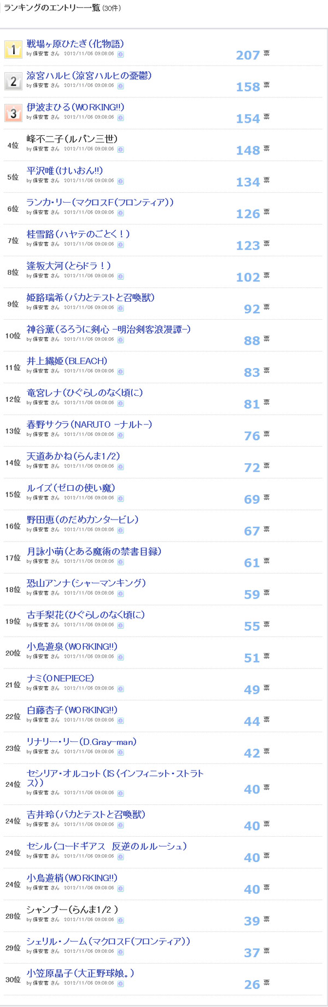The width and height of the screenshot is (328, 1007).
Task: Click the silver rank 2 badge
Action: click(13, 81)
